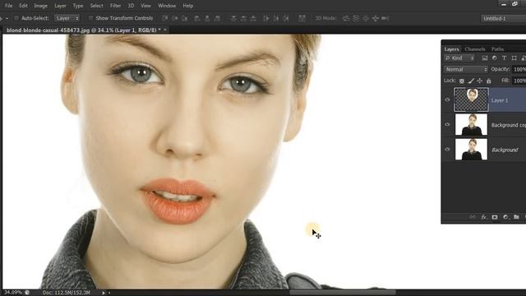Select the Background copy layer thumbnail

(471, 124)
